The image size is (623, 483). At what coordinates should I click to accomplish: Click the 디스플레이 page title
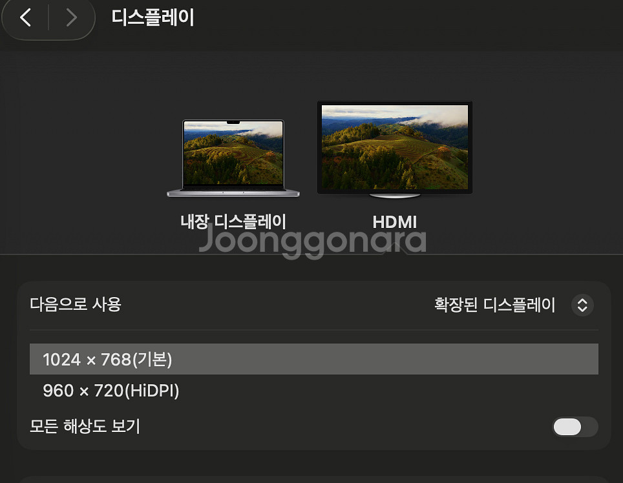pos(153,17)
